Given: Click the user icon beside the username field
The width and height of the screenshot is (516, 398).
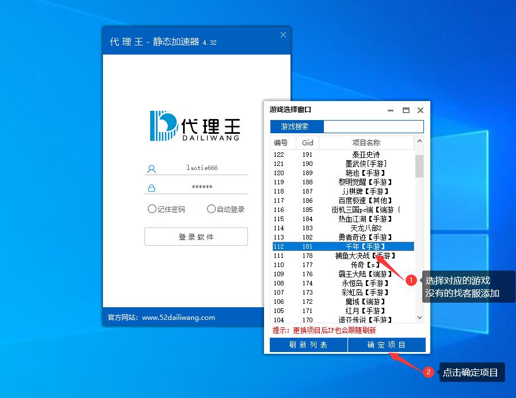Looking at the screenshot, I should coord(151,169).
